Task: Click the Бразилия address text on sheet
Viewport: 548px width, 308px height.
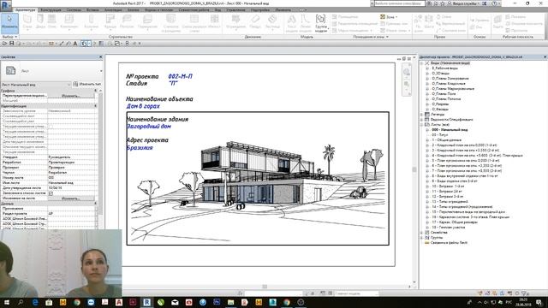Action: coord(140,148)
